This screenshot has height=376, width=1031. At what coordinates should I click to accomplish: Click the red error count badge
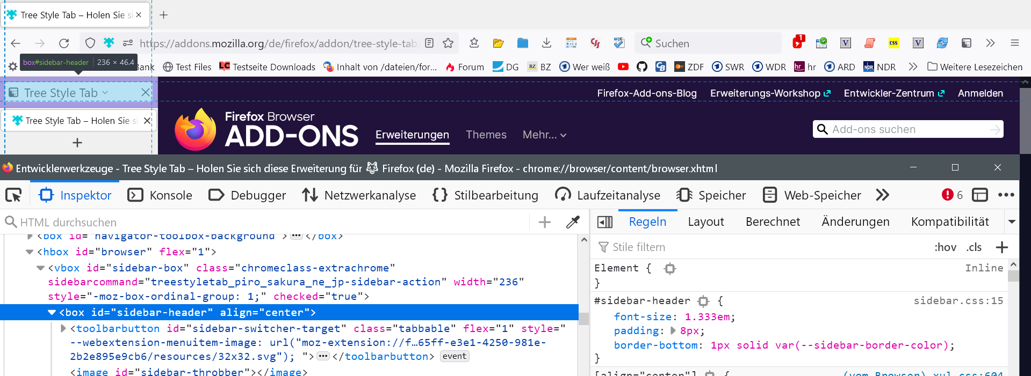pyautogui.click(x=952, y=195)
